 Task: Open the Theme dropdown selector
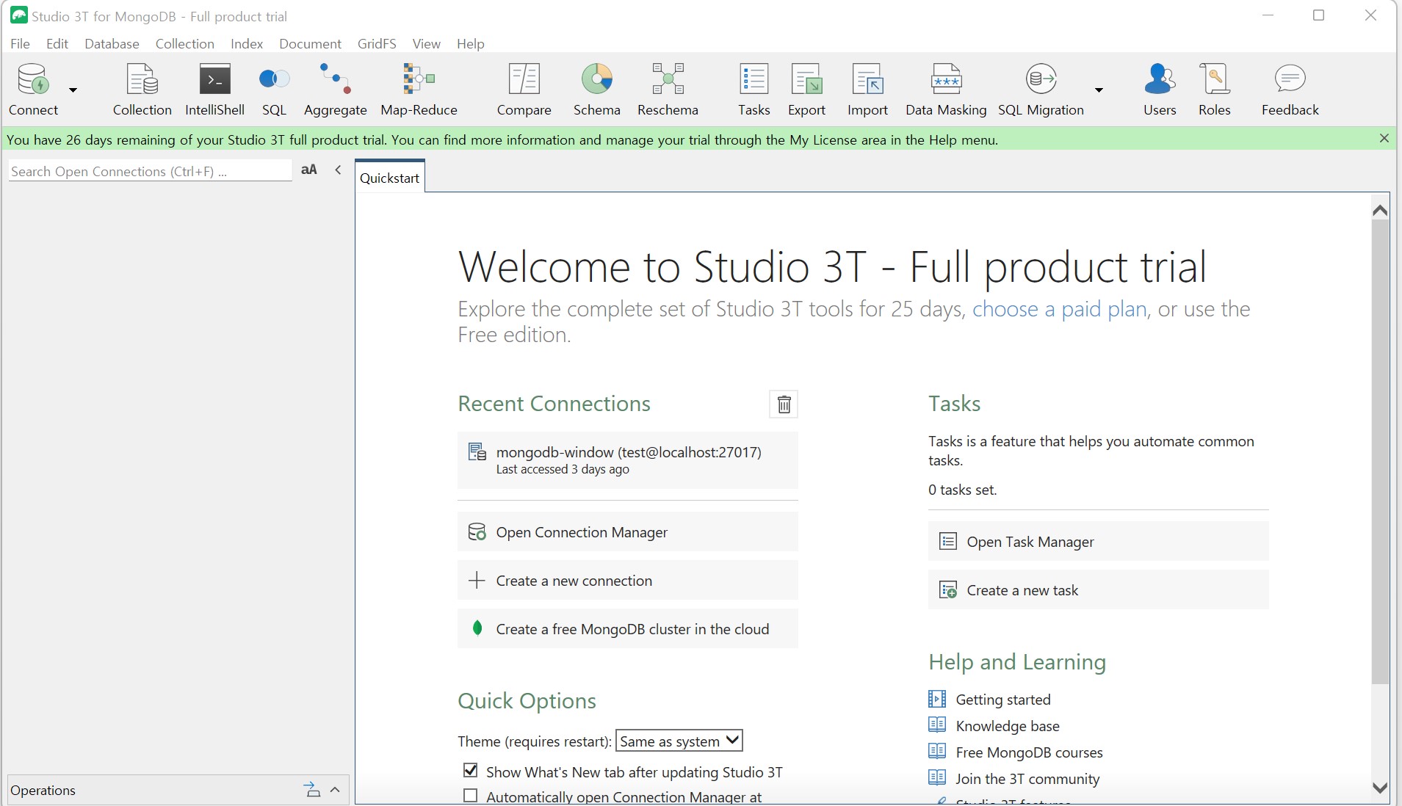click(x=679, y=741)
